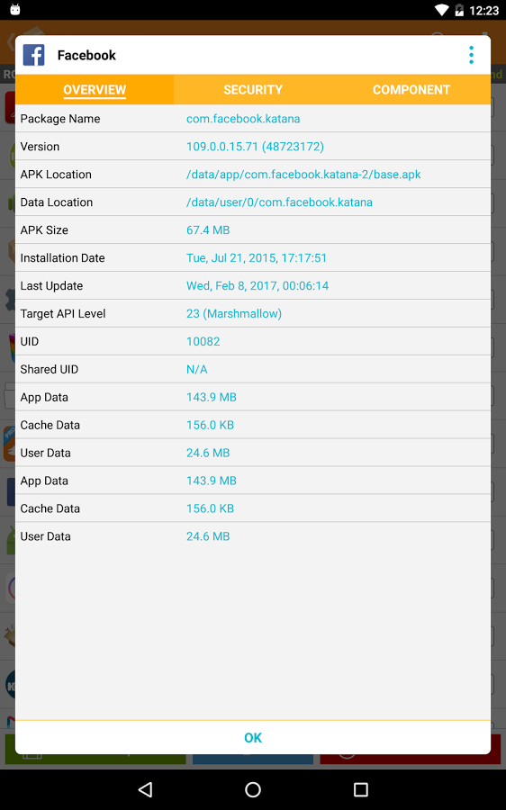Click the APK Size label
Image resolution: width=506 pixels, height=810 pixels.
tap(44, 229)
